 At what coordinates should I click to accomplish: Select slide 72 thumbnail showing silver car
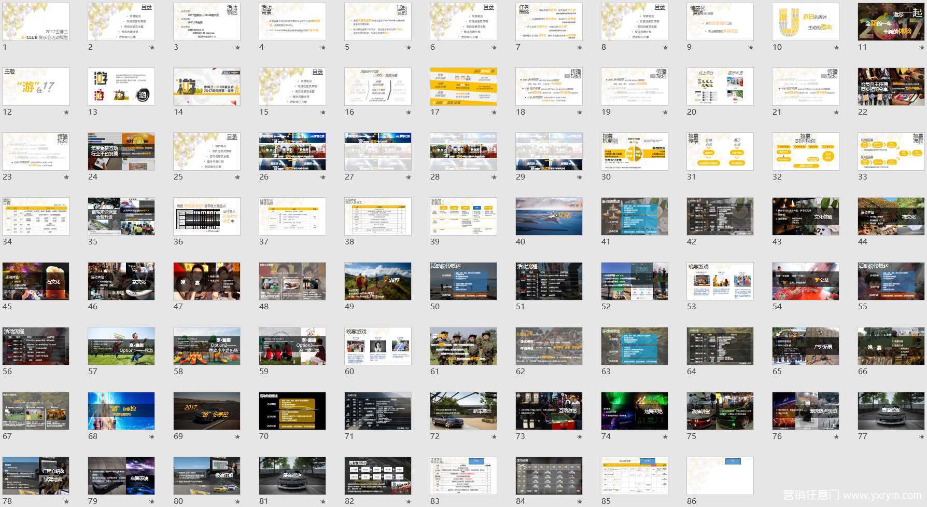(x=463, y=411)
